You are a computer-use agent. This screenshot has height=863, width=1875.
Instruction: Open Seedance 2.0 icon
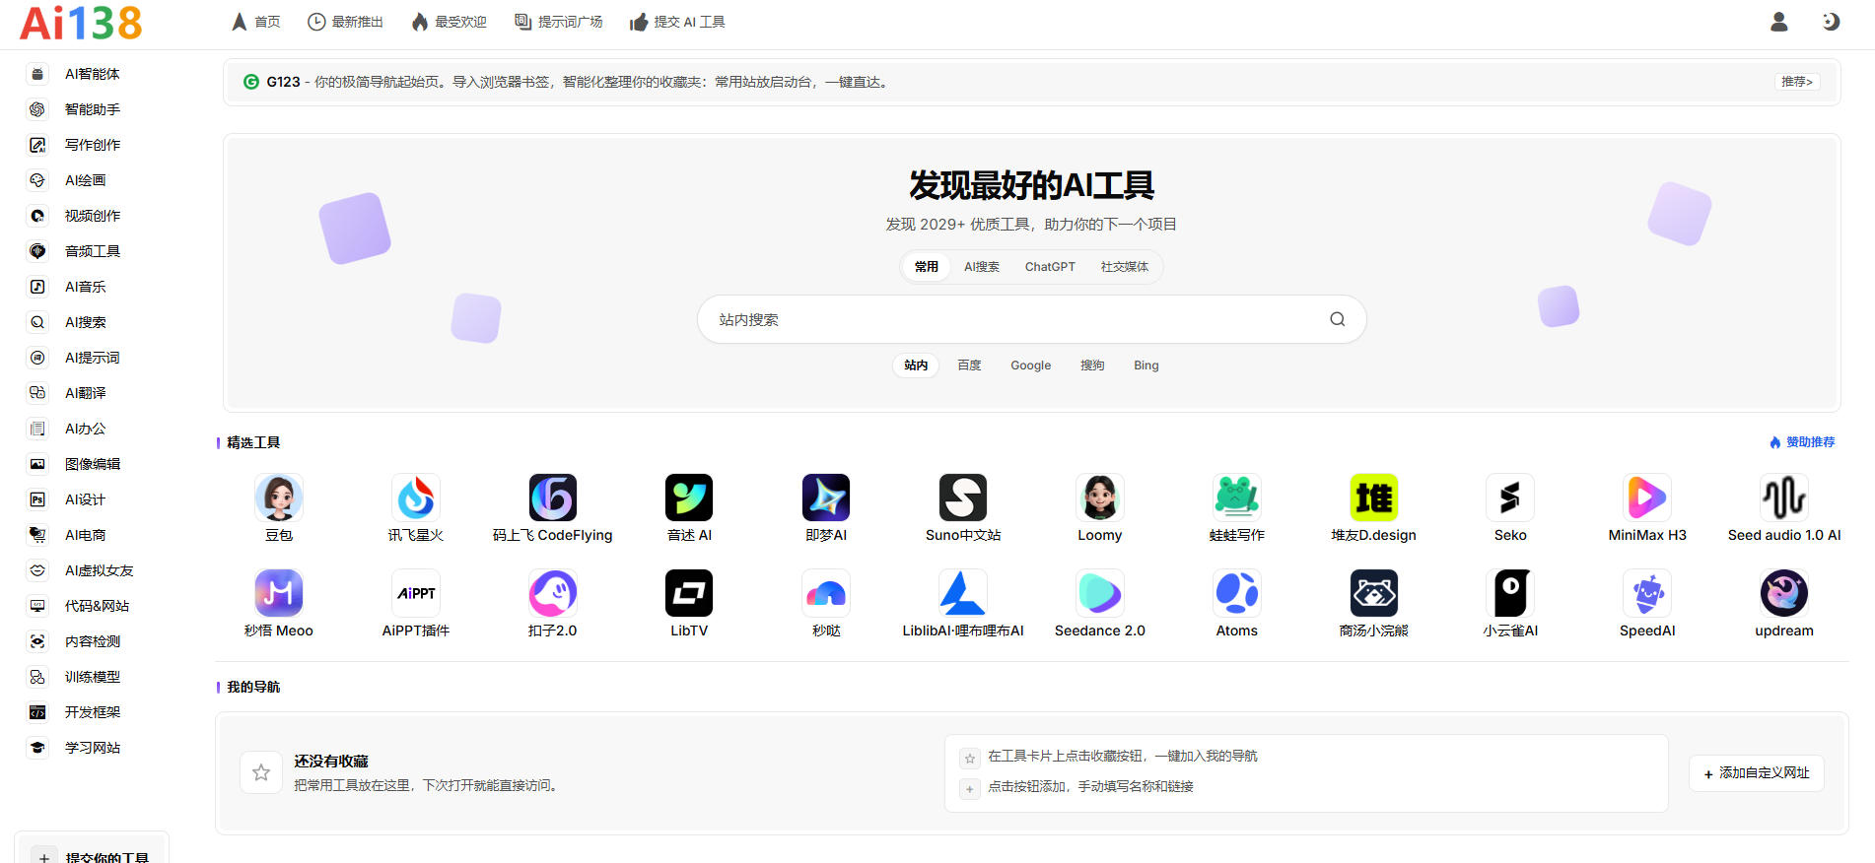[1100, 593]
